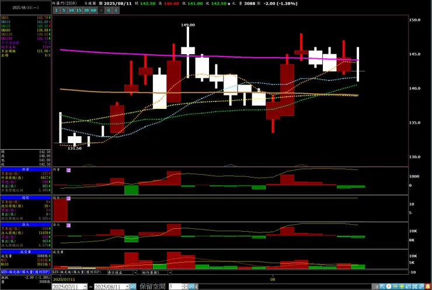This screenshot has width=432, height=290.
Task: Click the GO button after reserved space field
Action: [x=191, y=287]
